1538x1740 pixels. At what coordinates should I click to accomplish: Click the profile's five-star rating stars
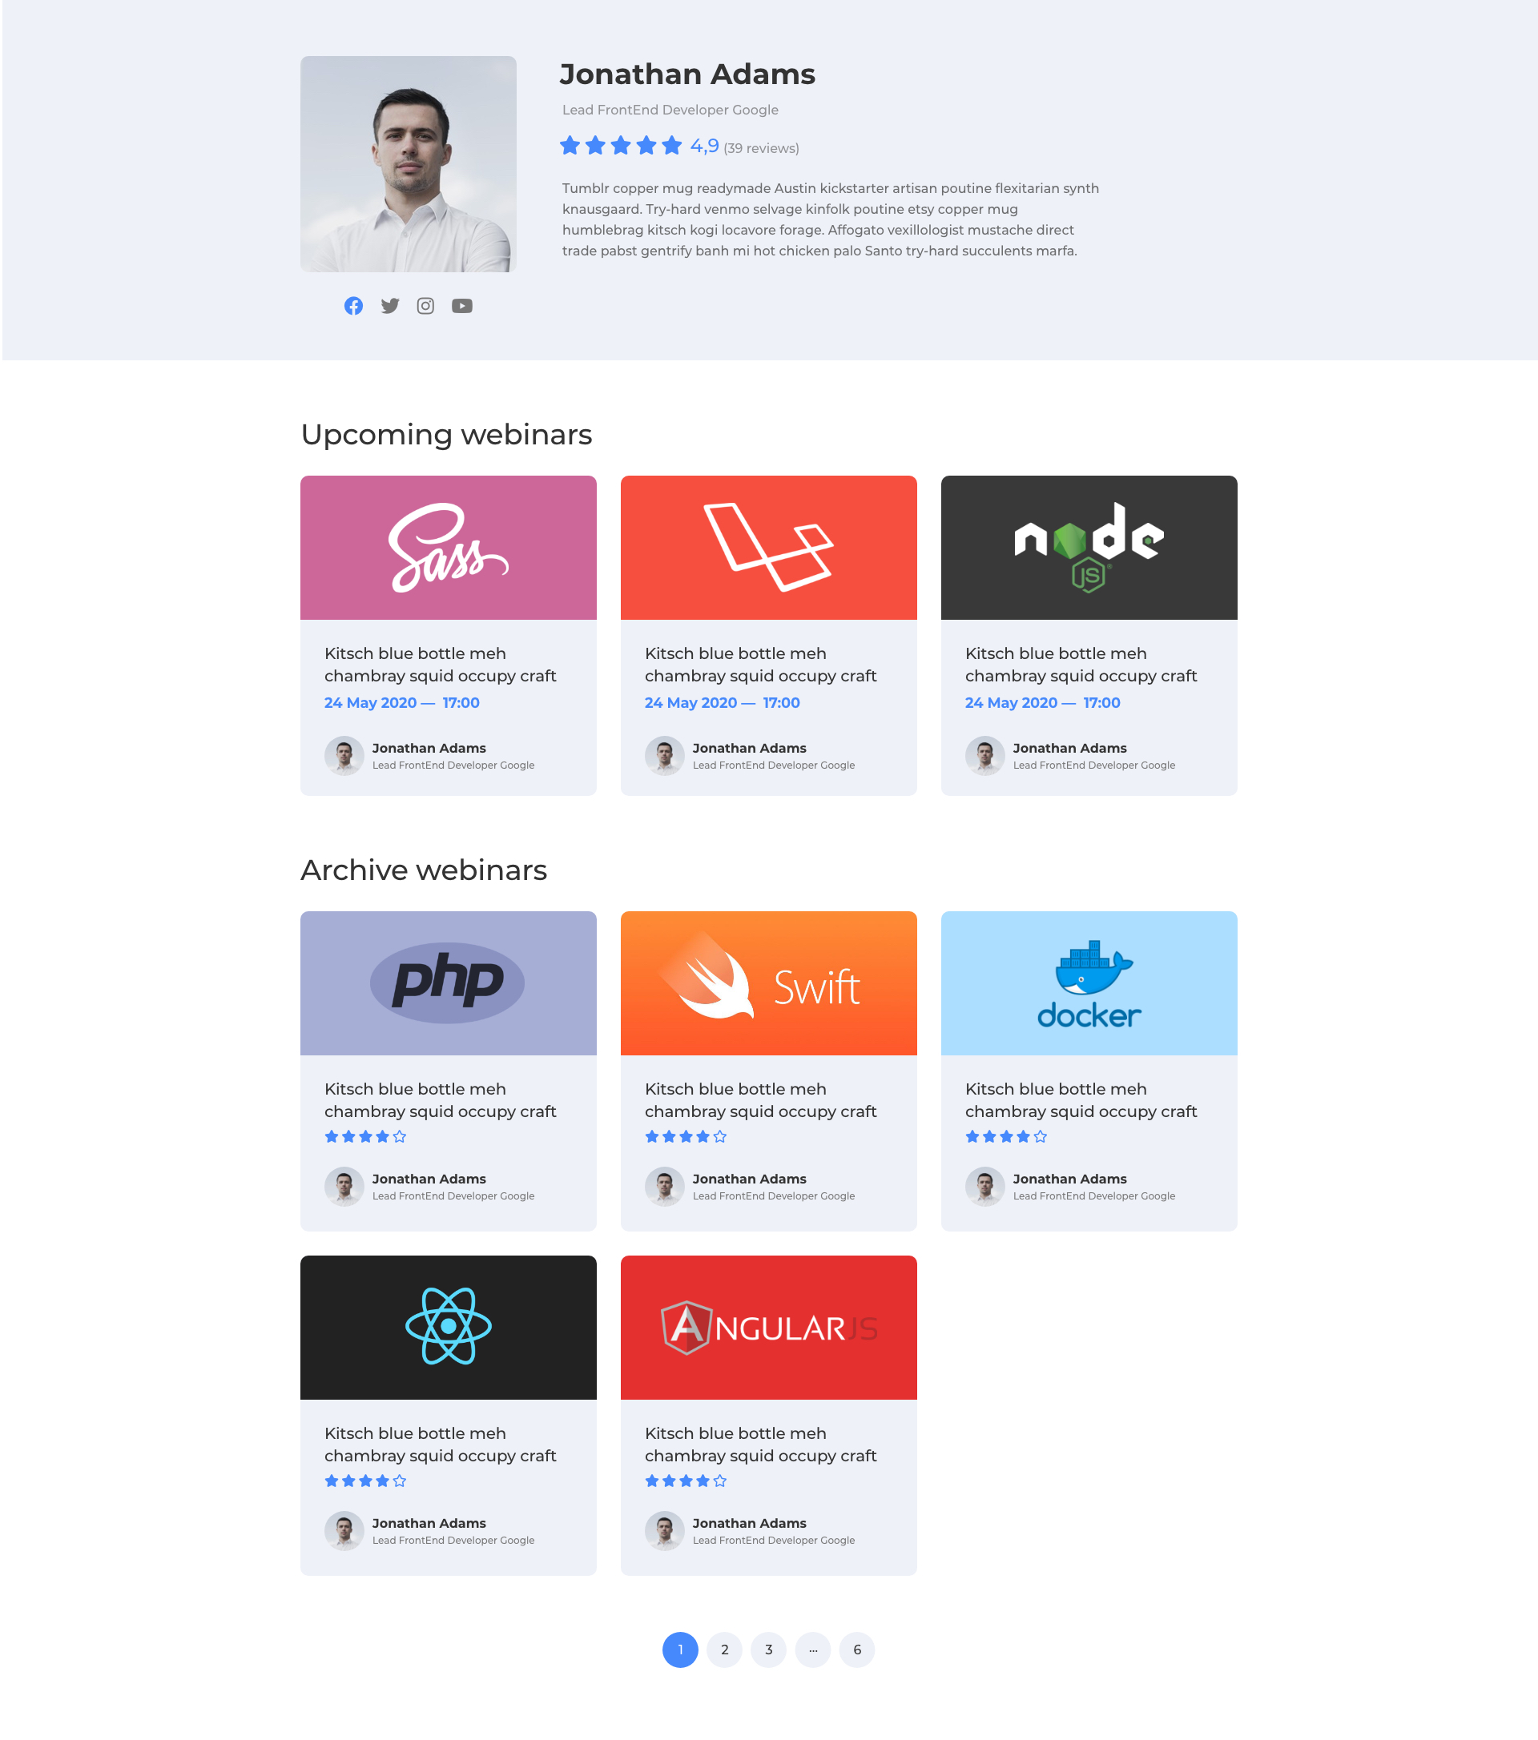pos(621,146)
